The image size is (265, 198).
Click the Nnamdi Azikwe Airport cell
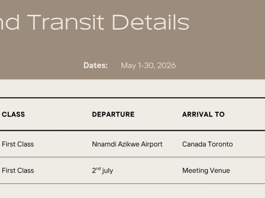click(x=127, y=144)
